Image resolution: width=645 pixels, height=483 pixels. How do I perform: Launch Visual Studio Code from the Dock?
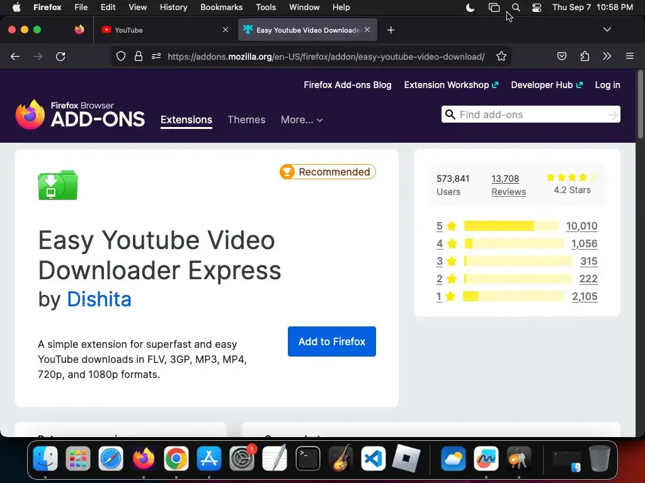click(x=373, y=458)
